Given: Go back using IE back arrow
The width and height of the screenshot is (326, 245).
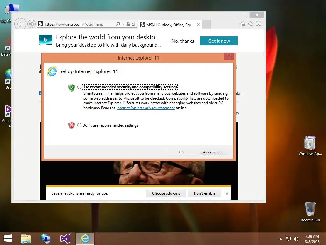Looking at the screenshot, I should point(20,24).
